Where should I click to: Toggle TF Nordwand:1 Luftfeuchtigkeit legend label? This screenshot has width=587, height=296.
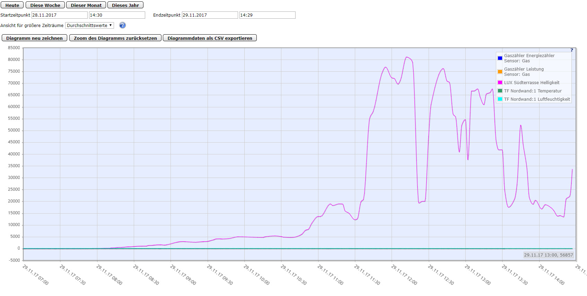coord(537,99)
